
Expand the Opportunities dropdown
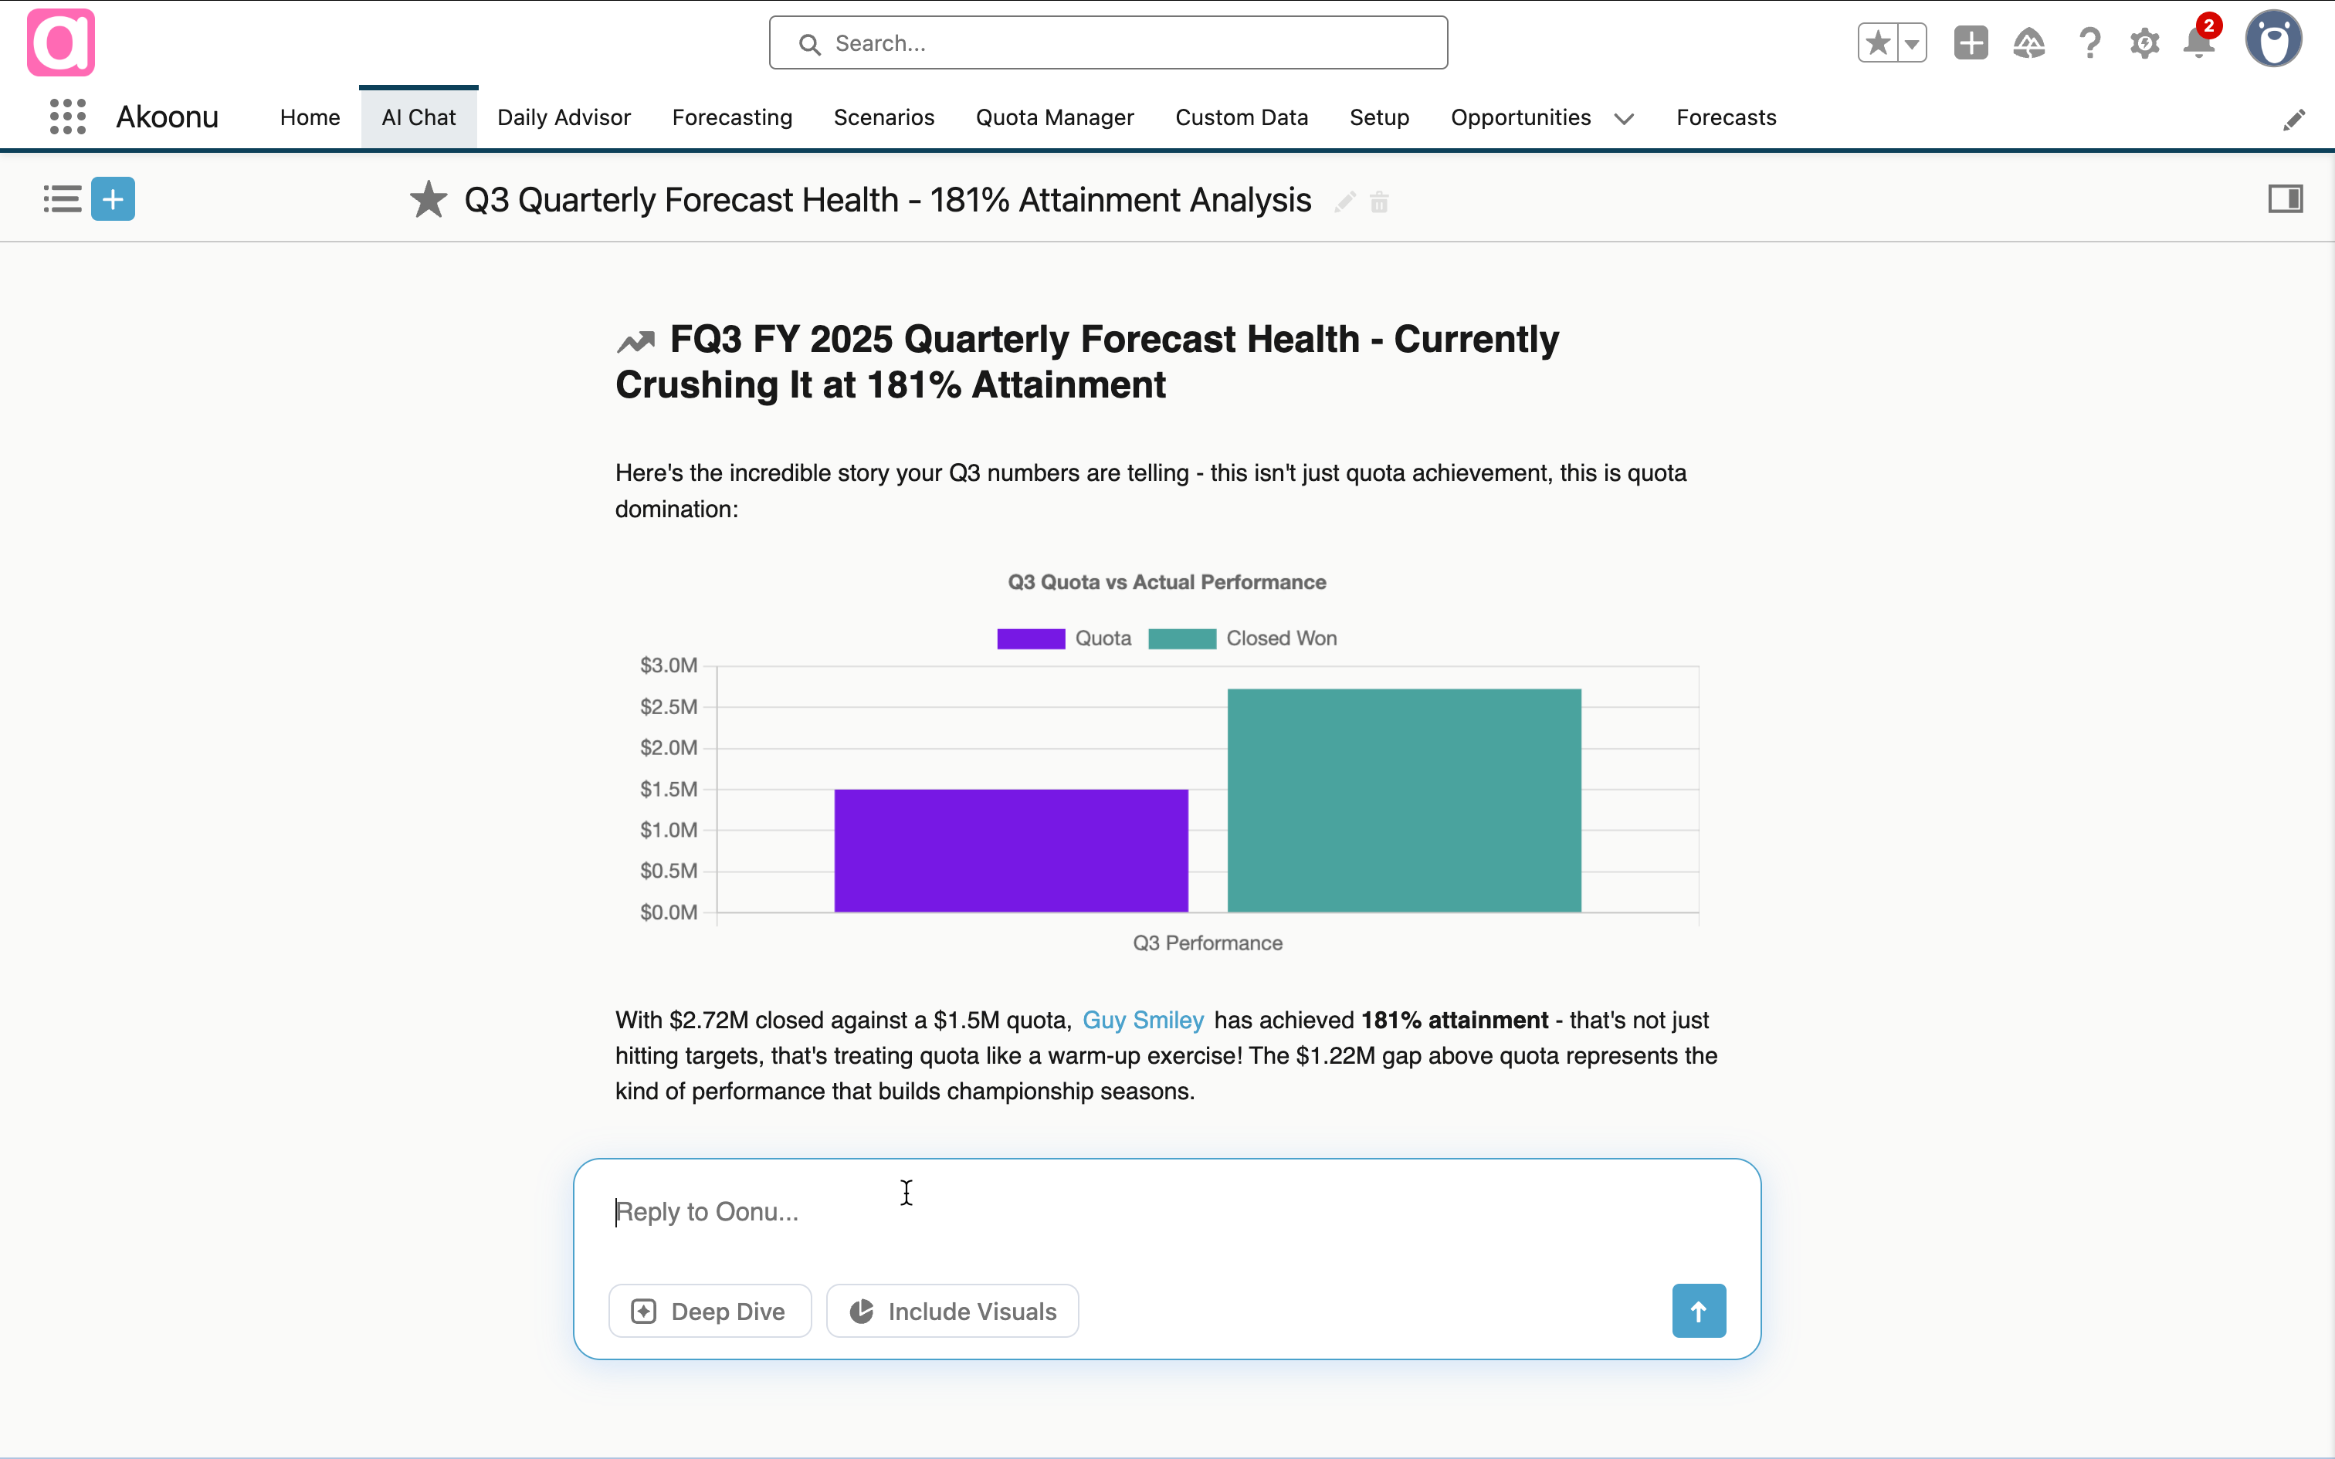1623,119
